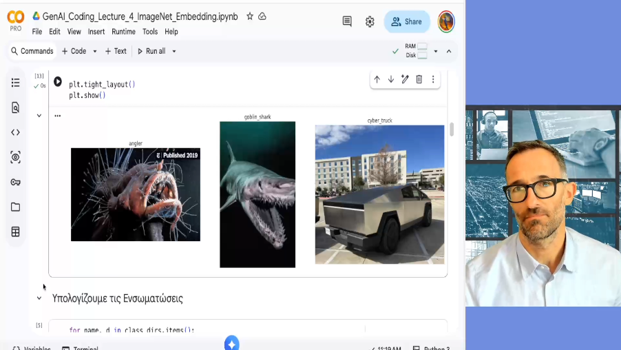Check cloud save status icon
621x350 pixels.
coord(262,17)
